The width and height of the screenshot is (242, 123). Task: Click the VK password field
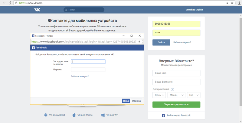(x=176, y=33)
